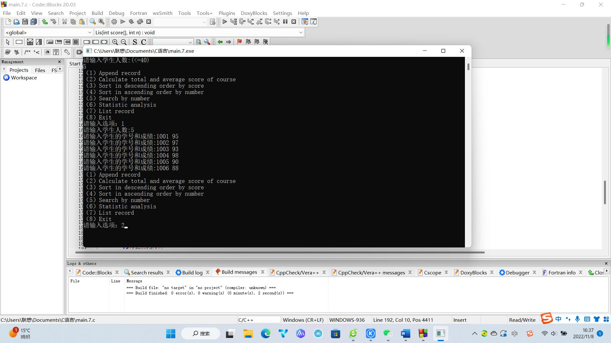Select the Files tab in Management
This screenshot has width=611, height=343.
coord(40,70)
